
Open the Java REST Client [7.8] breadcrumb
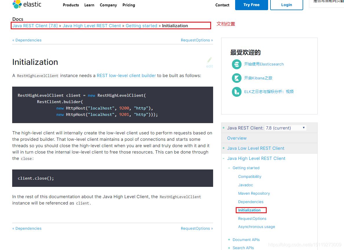(35, 26)
